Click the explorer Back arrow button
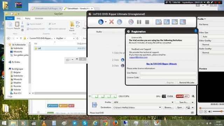The height and width of the screenshot is (126, 224). tap(8, 38)
